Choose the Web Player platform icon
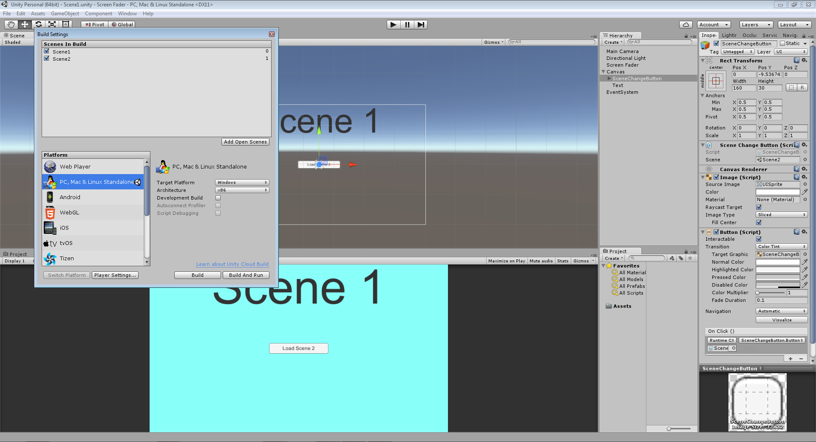The width and height of the screenshot is (816, 442). click(x=50, y=166)
